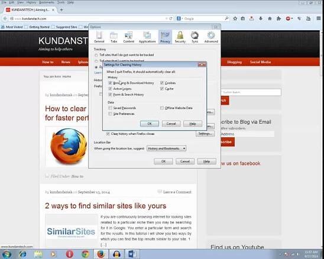Open the Tabs options pane icon
Viewport: 324px width, 259px height.
click(114, 37)
